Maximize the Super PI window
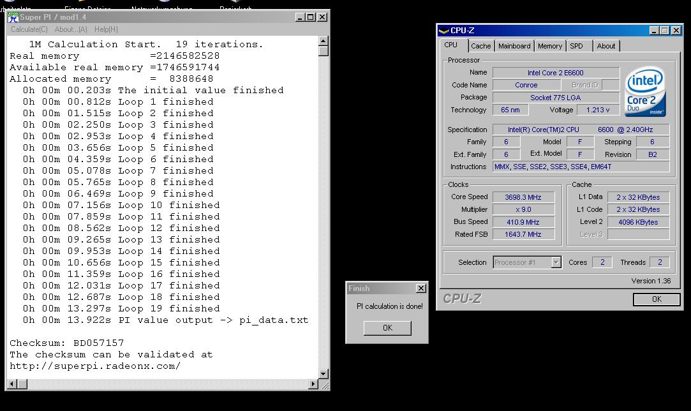This screenshot has width=691, height=411. coord(311,17)
